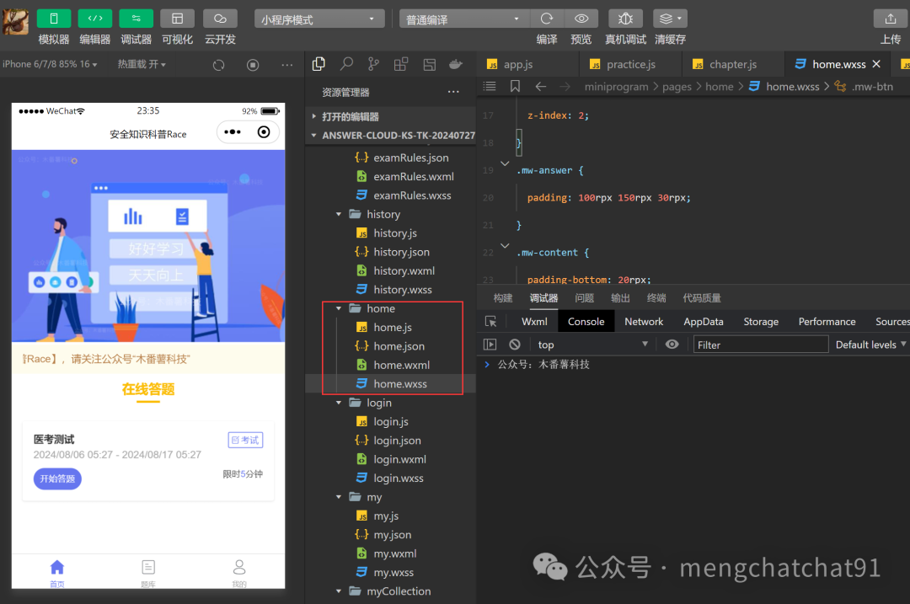Click the console Filter input field
This screenshot has height=604, width=910.
pos(761,345)
